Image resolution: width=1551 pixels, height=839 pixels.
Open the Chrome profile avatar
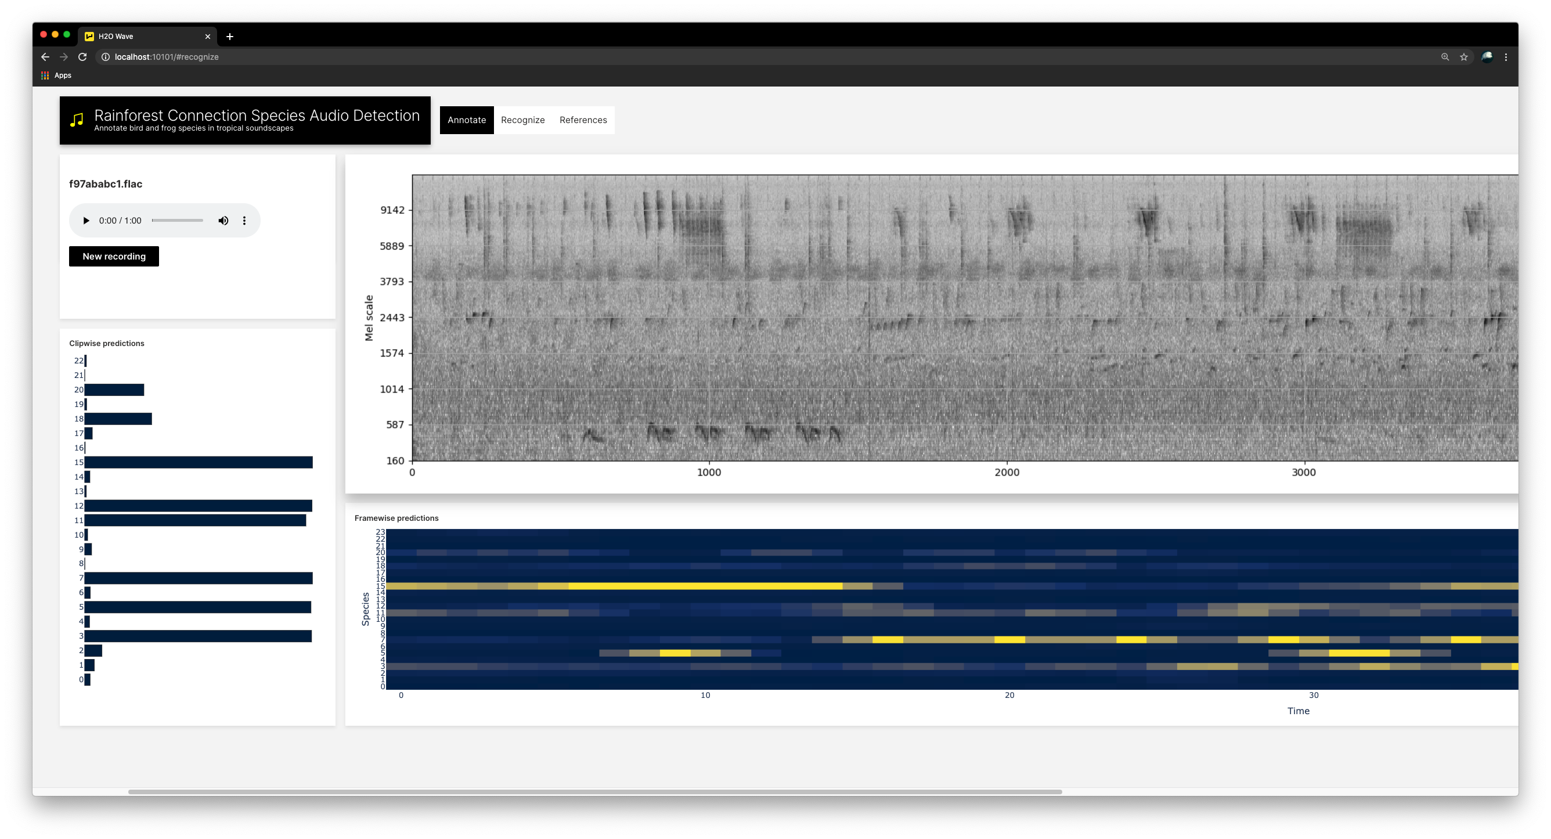(1487, 57)
